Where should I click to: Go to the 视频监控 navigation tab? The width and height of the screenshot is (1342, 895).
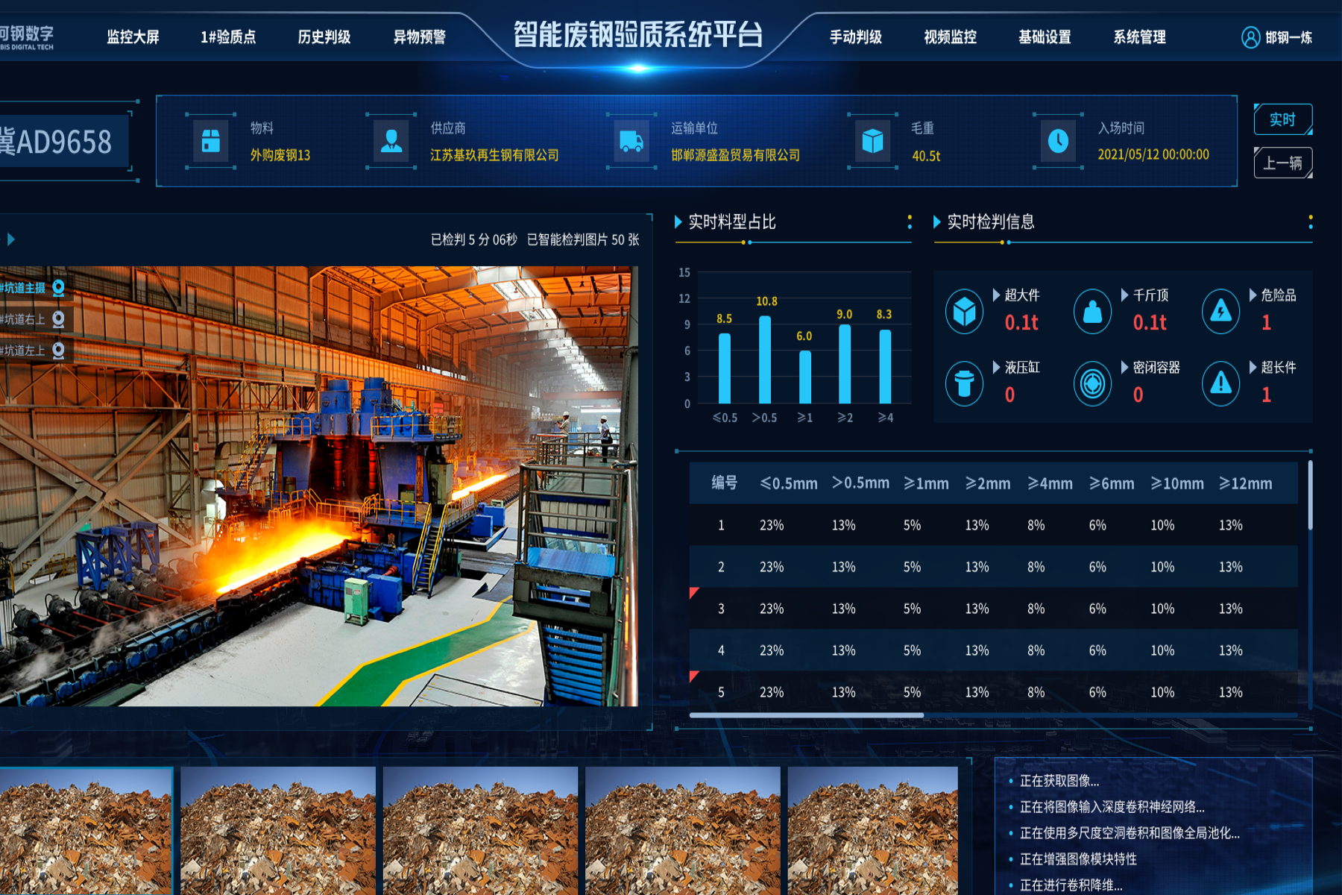click(950, 37)
